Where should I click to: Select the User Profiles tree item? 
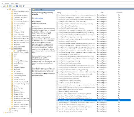(x=17, y=103)
